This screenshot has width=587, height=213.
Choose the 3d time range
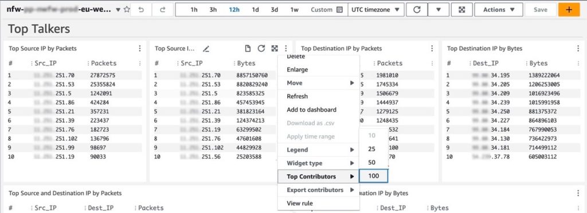click(x=275, y=10)
